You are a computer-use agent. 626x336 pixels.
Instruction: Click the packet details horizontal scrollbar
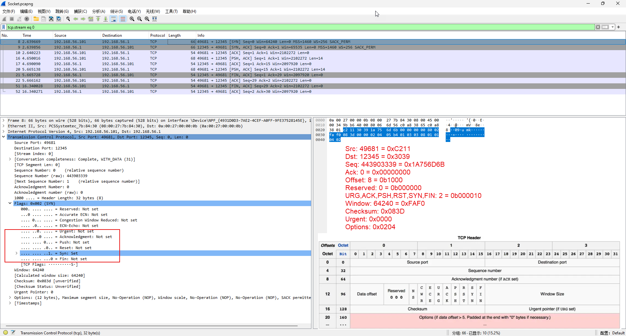point(152,326)
